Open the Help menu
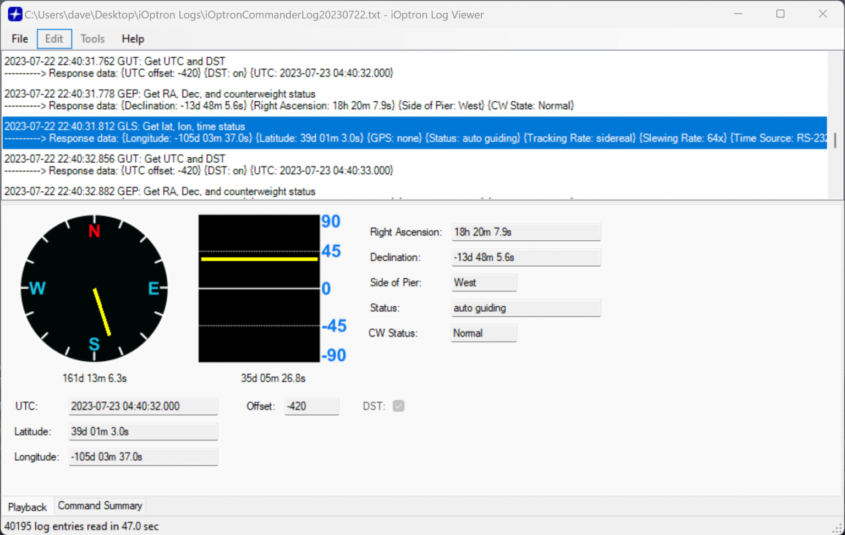 coord(133,38)
